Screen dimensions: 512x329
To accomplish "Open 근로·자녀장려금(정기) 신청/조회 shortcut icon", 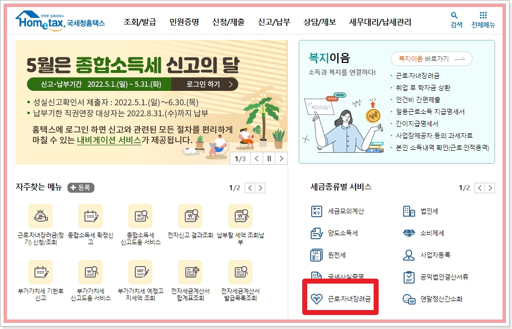I will click(40, 216).
